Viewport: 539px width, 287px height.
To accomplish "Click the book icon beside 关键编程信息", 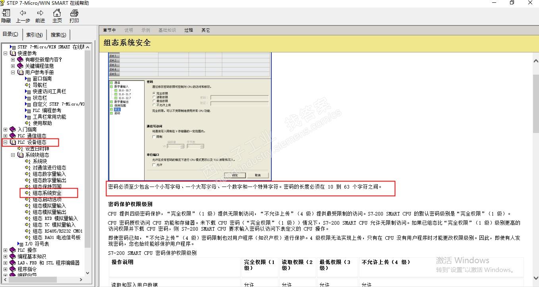I will [x=20, y=66].
